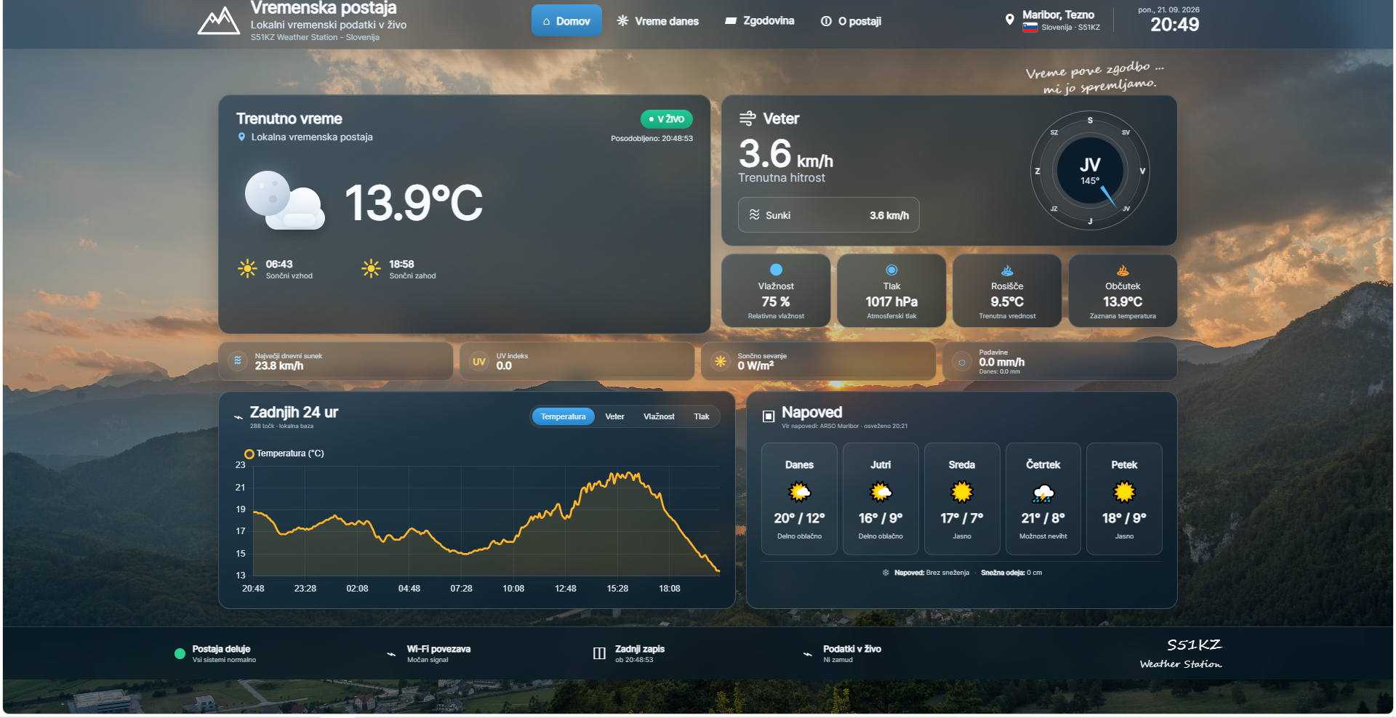Click the green Postaja deluje status dot
This screenshot has width=1396, height=718.
click(x=180, y=653)
